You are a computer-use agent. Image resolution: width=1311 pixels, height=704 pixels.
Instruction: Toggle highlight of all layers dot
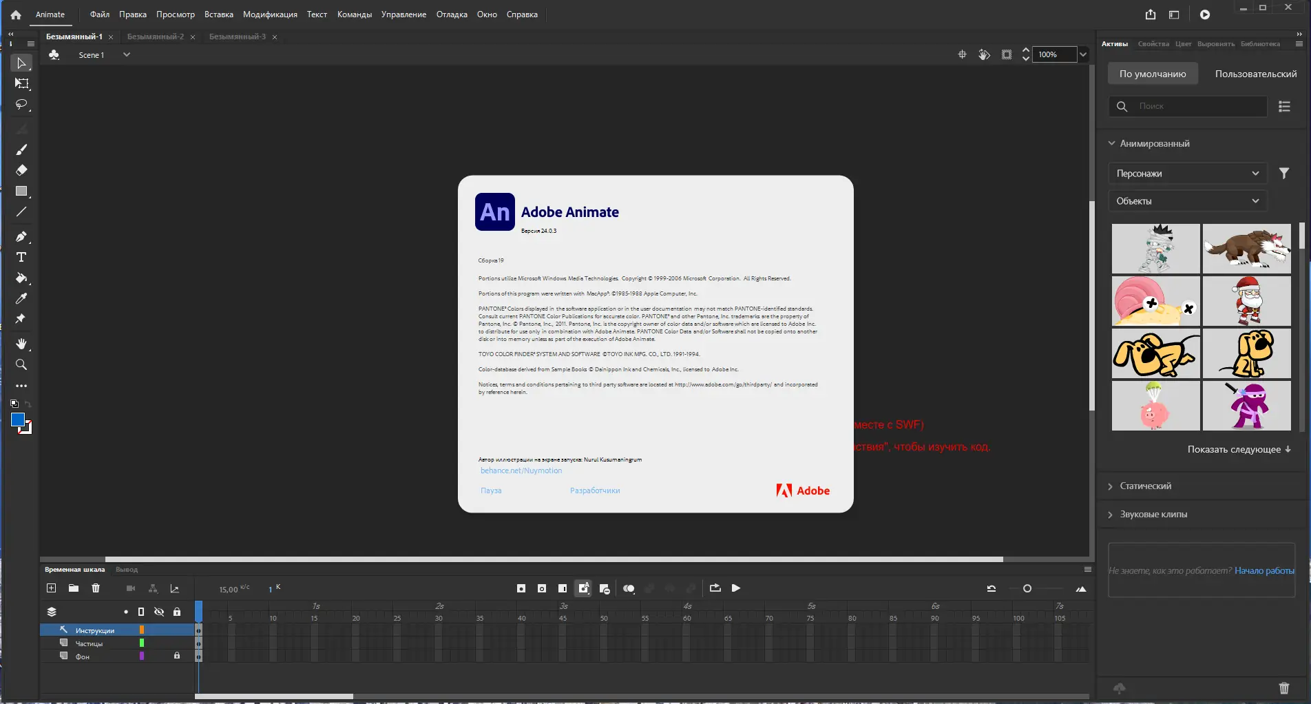click(126, 612)
